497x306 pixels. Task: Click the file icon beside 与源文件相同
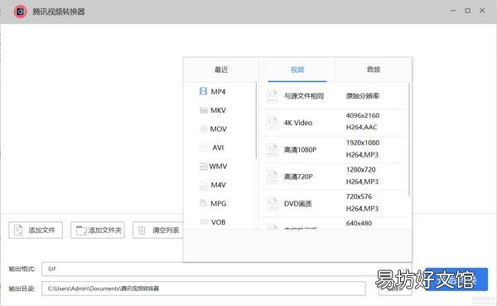tap(273, 96)
